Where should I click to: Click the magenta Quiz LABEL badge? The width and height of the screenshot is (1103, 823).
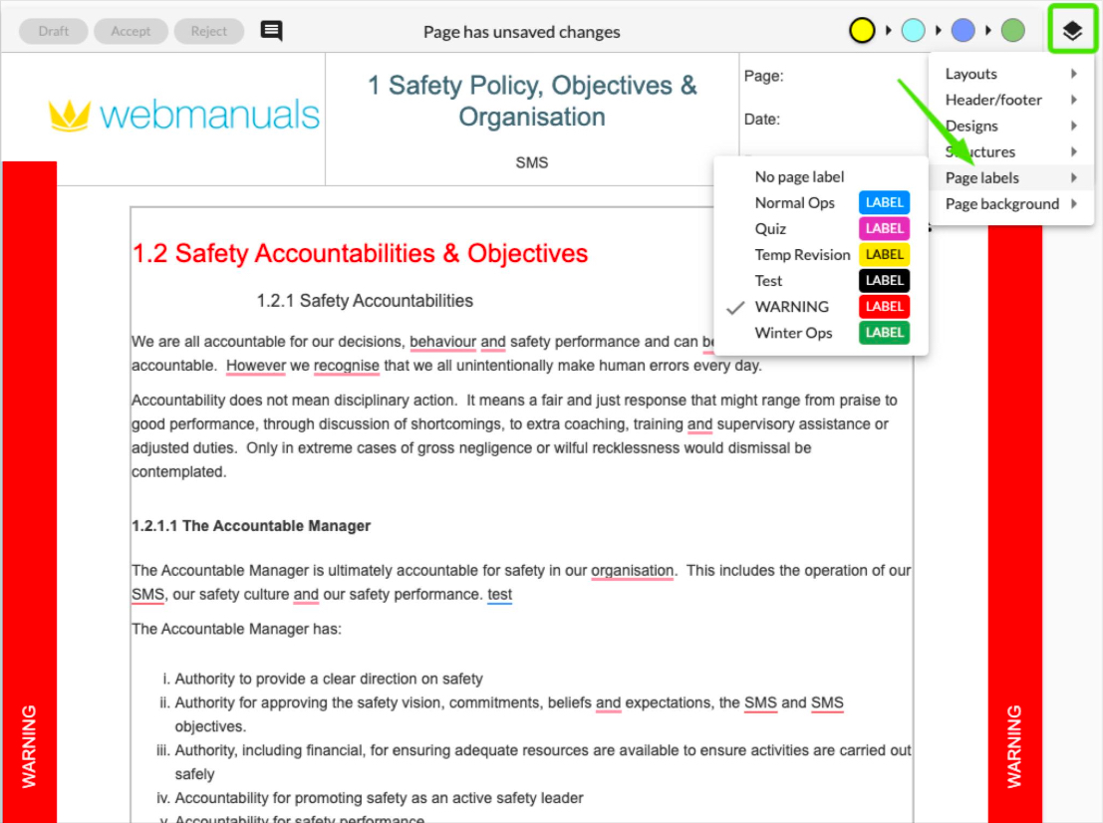884,228
